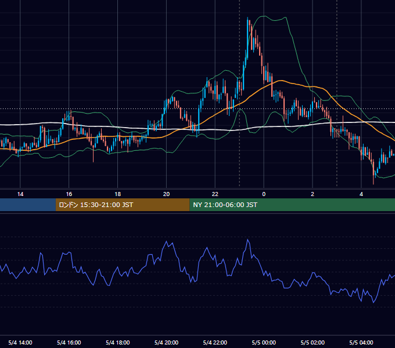This screenshot has height=348, width=395.
Task: Click the 5/5 02:00 date label
Action: click(x=313, y=342)
